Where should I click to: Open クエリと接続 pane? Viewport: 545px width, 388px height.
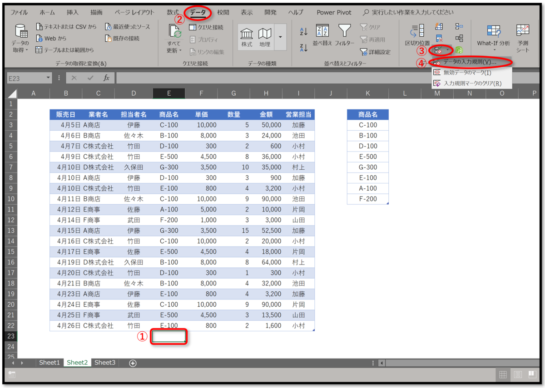pos(206,27)
